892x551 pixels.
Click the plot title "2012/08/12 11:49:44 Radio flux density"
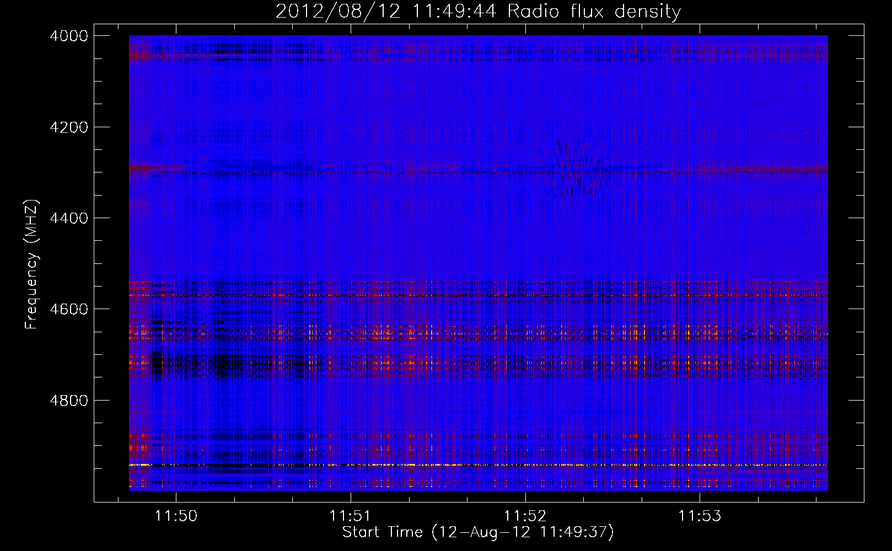478,11
